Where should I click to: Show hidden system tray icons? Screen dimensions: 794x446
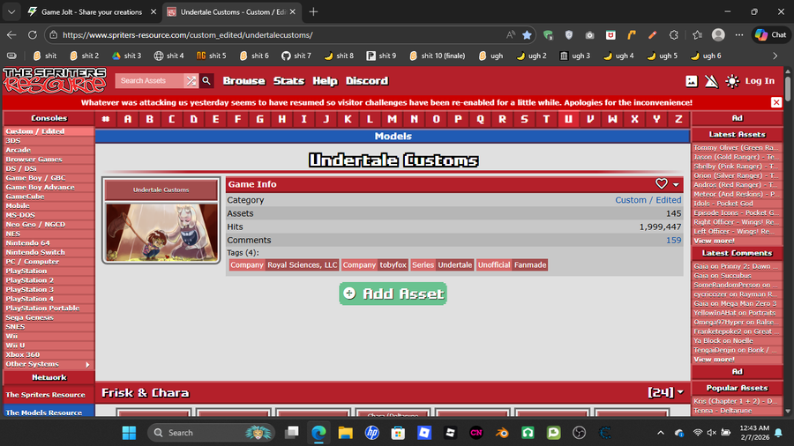coord(660,433)
